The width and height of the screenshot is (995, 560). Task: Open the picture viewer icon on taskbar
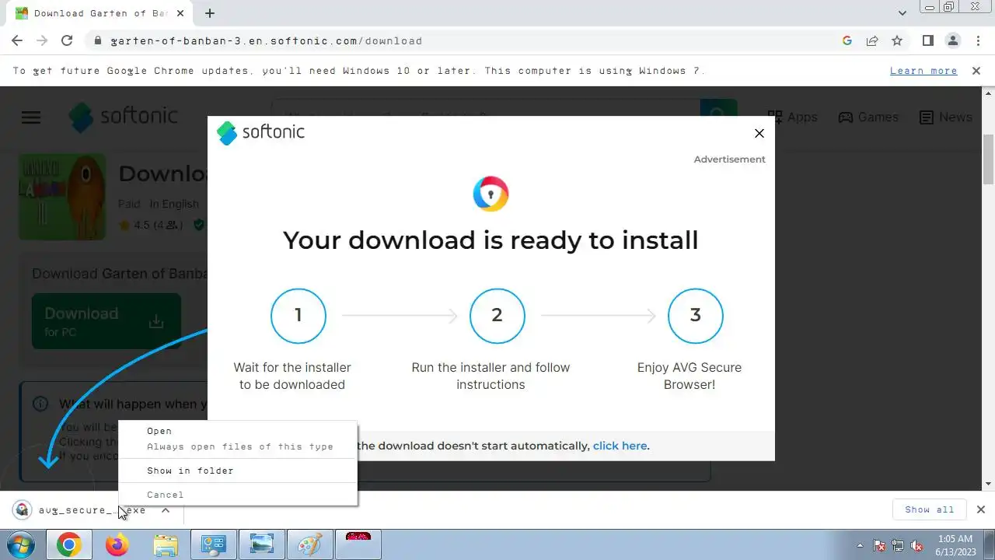[x=261, y=544]
